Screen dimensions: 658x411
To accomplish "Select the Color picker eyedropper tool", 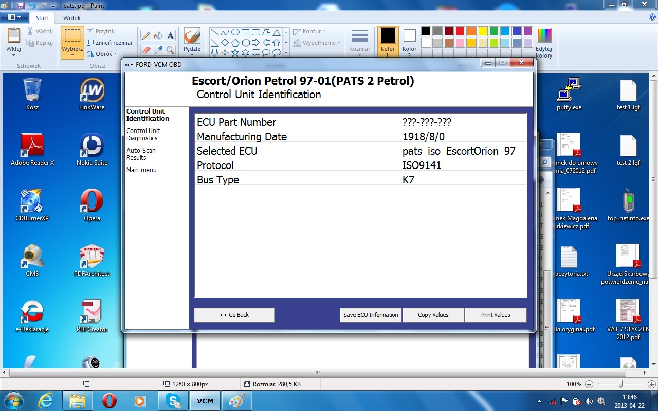I will click(158, 50).
